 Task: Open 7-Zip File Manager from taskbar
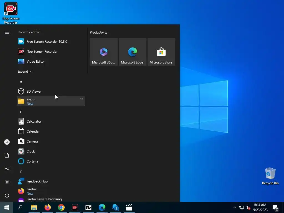click(88, 207)
